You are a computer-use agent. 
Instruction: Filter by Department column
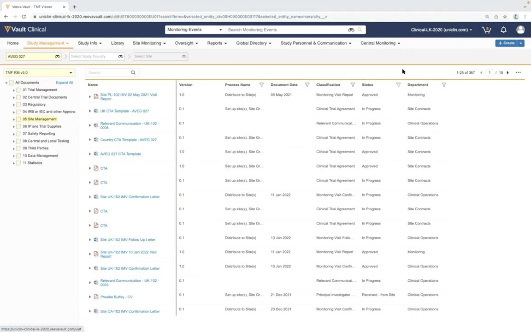point(444,85)
